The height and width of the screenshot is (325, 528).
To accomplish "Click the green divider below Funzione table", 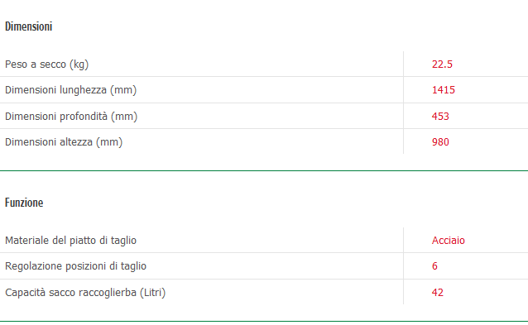I will (264, 322).
